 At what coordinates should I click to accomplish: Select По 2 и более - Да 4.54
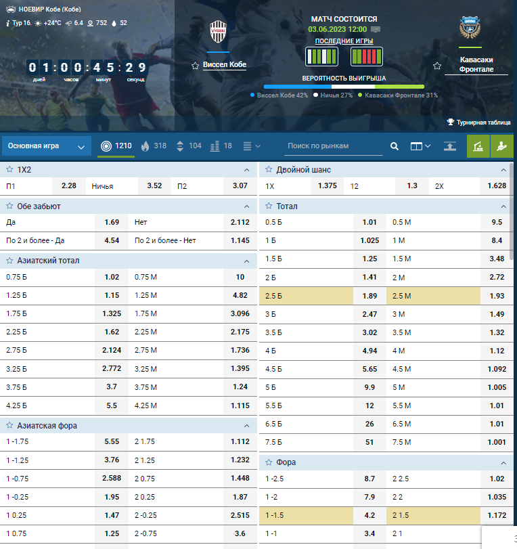[112, 240]
